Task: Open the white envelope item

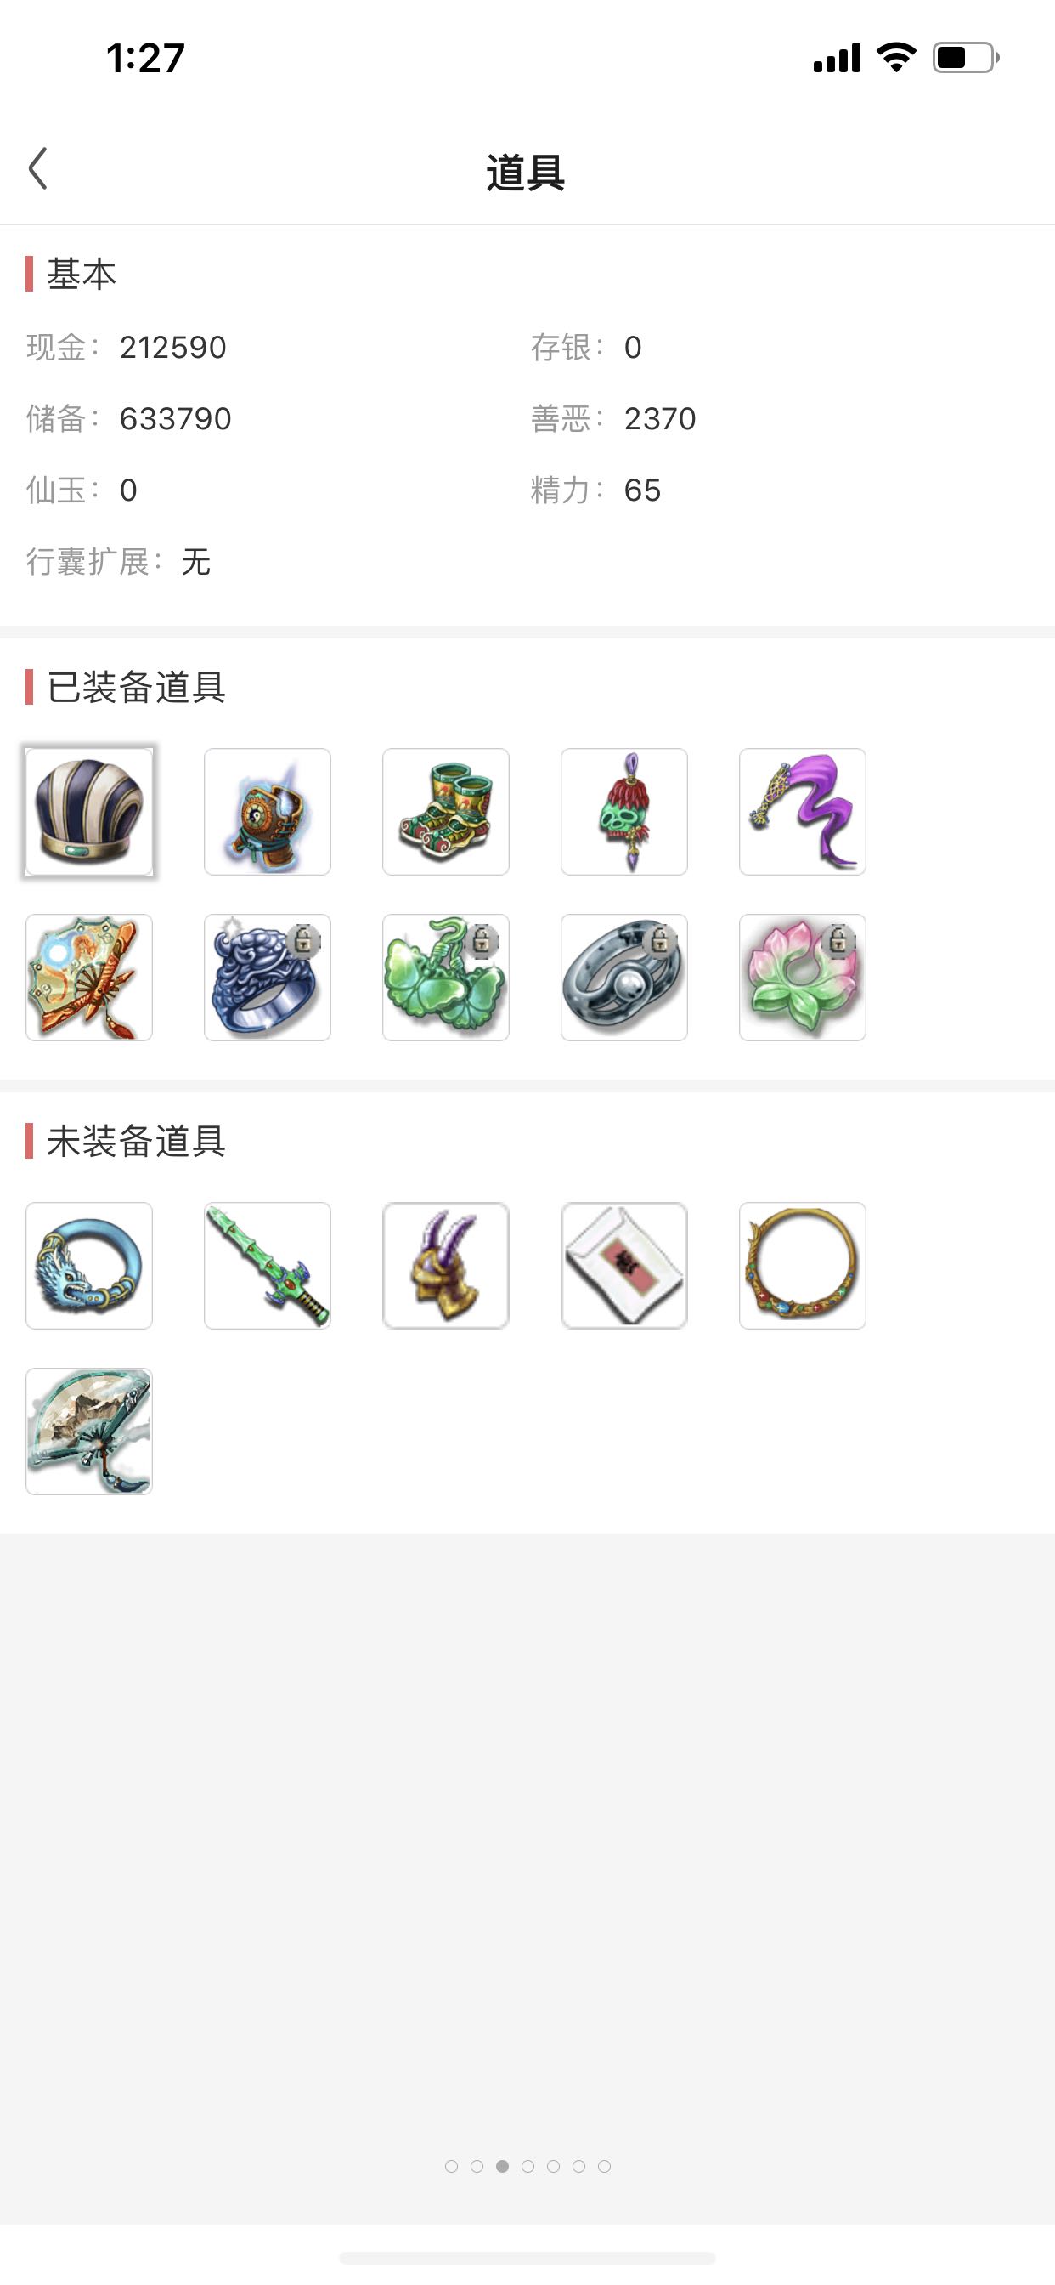Action: coord(624,1266)
